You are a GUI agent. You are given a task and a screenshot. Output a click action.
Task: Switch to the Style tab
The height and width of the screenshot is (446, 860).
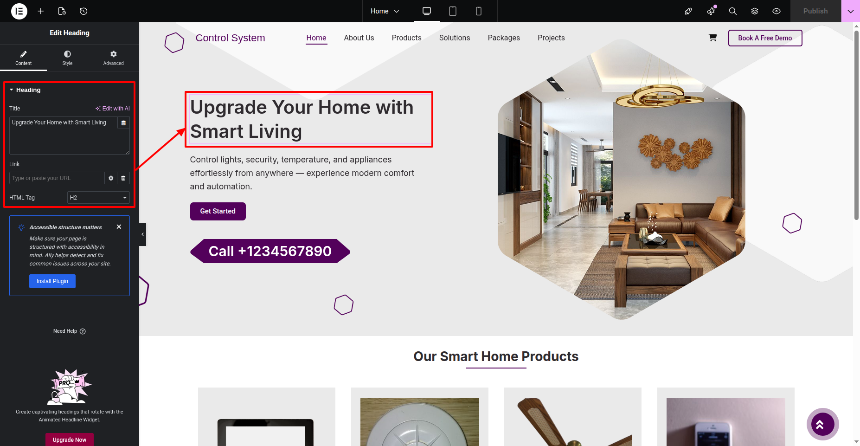68,58
